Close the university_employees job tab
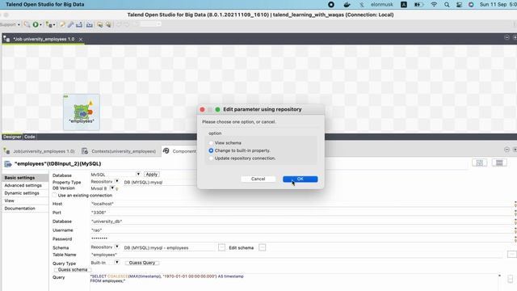The image size is (517, 291). 81,40
